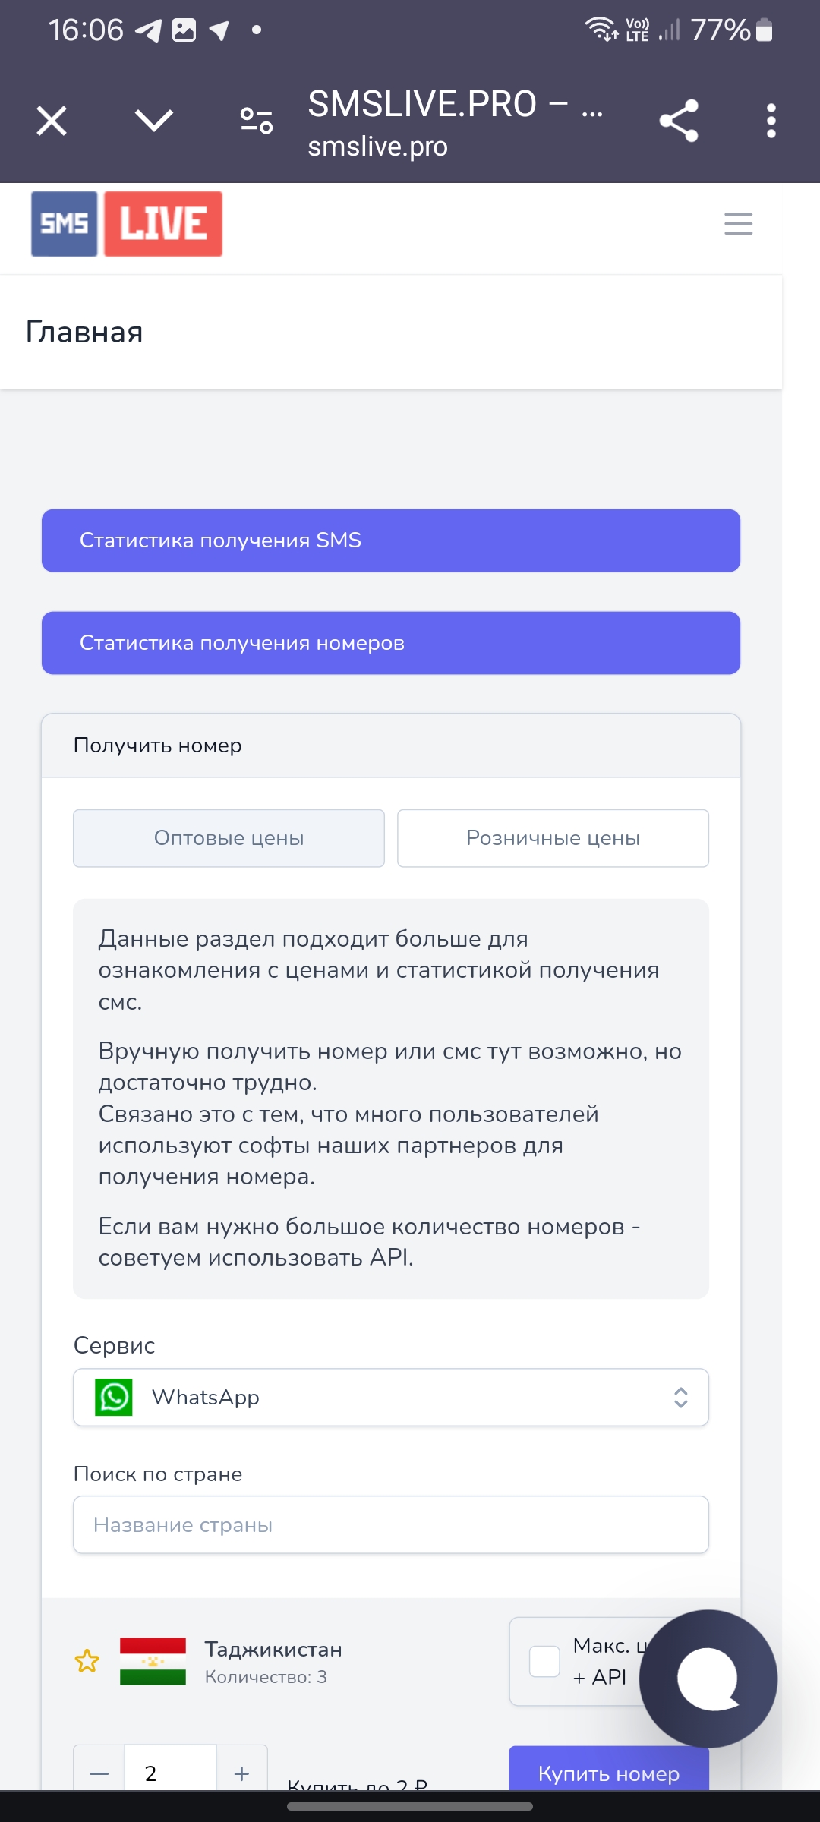Open the hamburger navigation menu
This screenshot has height=1822, width=820.
click(738, 224)
